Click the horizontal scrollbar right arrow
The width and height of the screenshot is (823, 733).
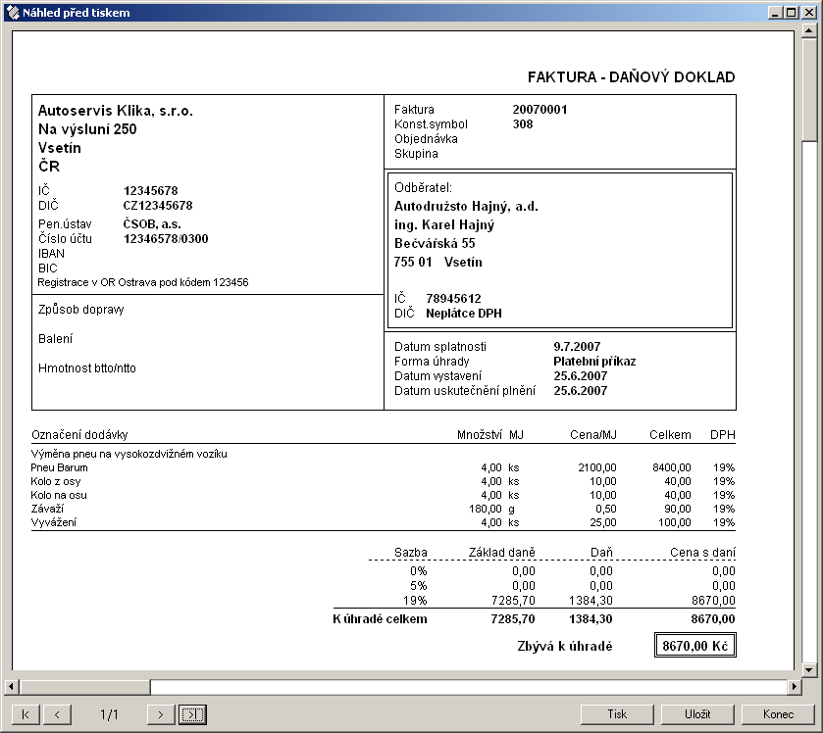795,686
